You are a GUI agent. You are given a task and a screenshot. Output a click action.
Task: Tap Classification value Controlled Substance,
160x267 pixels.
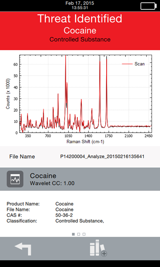pos(80,221)
